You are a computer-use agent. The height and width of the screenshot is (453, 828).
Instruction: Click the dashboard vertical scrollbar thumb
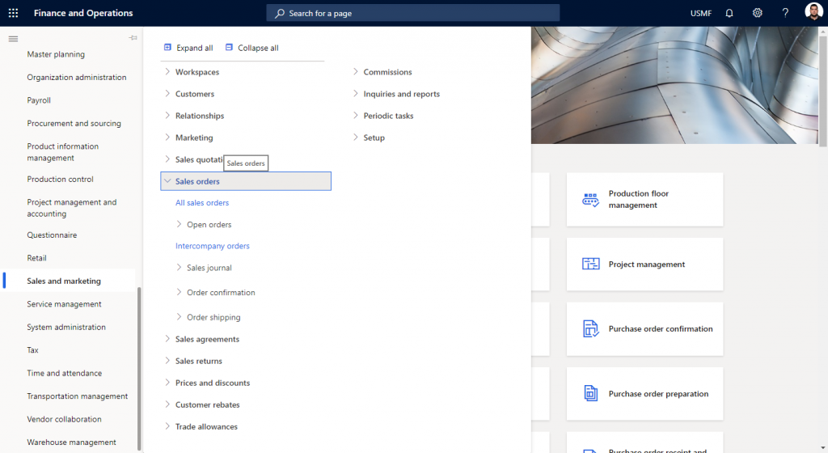click(822, 91)
